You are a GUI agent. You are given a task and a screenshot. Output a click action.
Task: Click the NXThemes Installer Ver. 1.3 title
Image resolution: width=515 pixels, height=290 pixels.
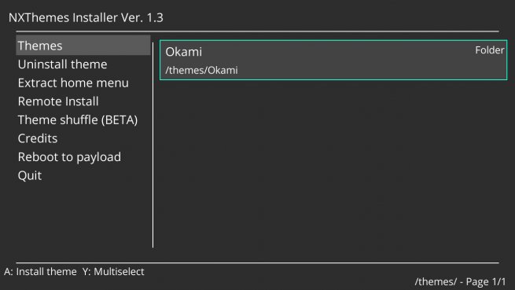click(86, 18)
